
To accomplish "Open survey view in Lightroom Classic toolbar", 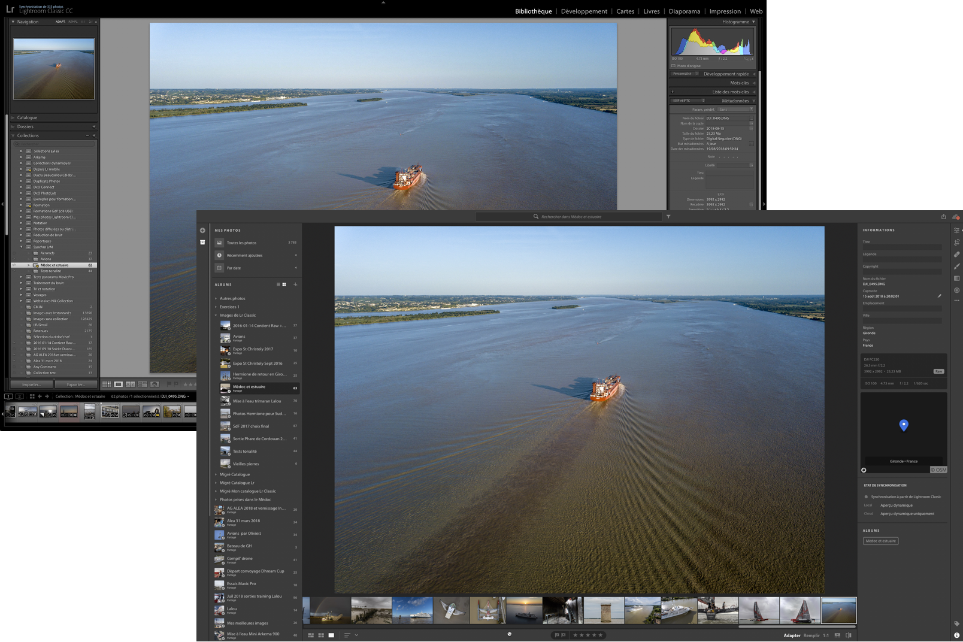I will tap(143, 384).
